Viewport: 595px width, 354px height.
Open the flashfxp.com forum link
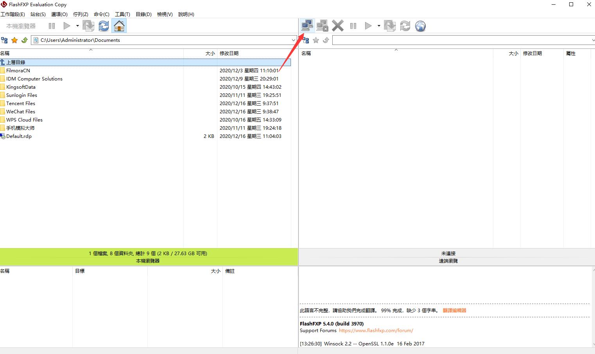[x=376, y=330]
